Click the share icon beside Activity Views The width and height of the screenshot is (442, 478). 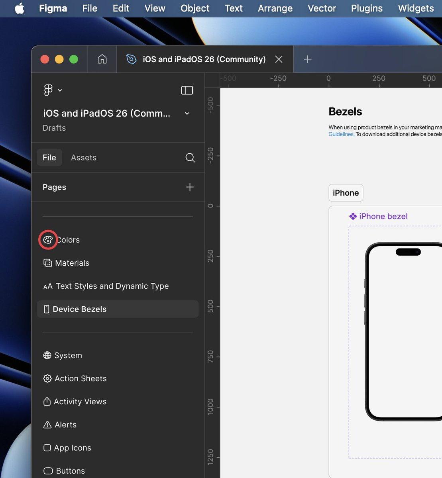click(x=47, y=401)
